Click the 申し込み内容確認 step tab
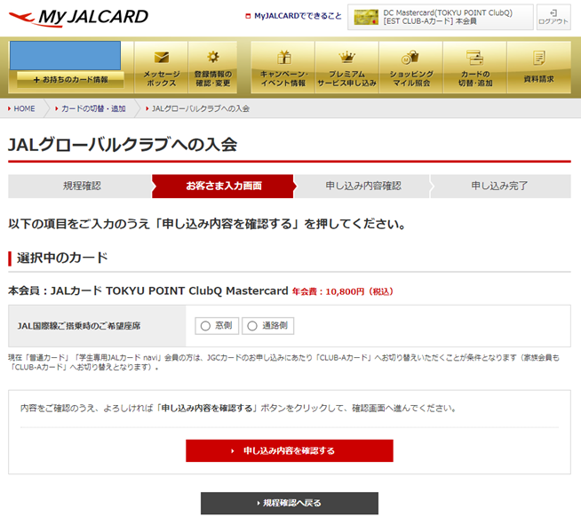The image size is (581, 517). (363, 186)
